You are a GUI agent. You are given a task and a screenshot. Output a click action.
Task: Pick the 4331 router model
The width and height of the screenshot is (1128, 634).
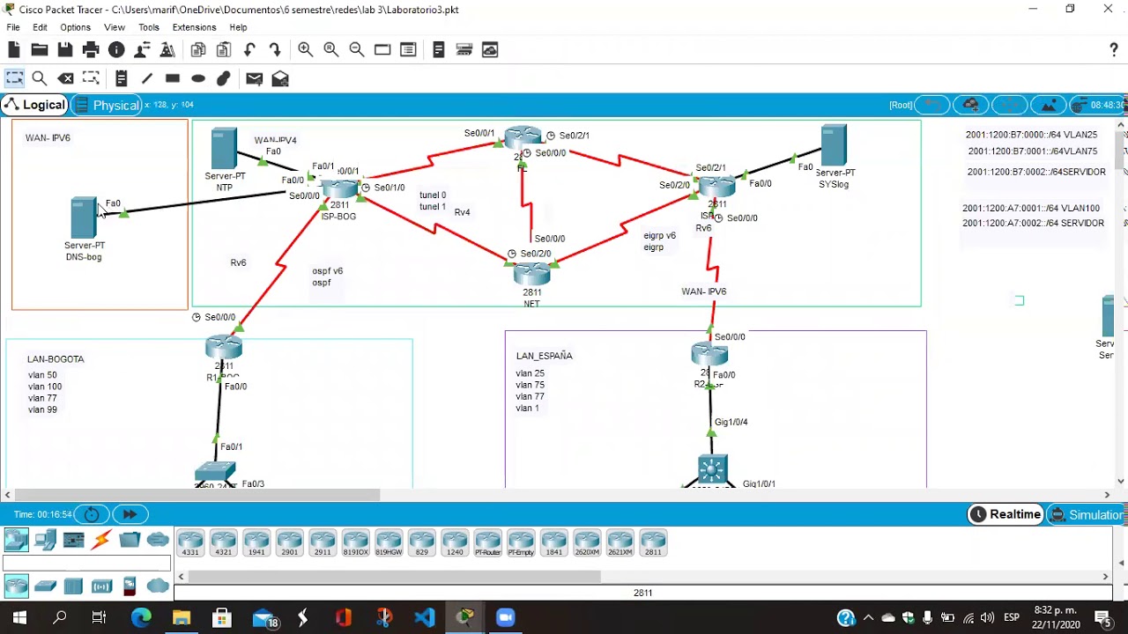click(190, 543)
